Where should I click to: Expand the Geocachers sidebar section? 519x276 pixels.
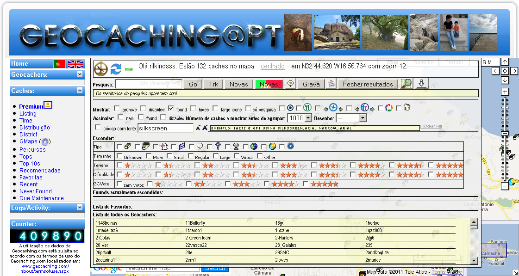(x=80, y=74)
